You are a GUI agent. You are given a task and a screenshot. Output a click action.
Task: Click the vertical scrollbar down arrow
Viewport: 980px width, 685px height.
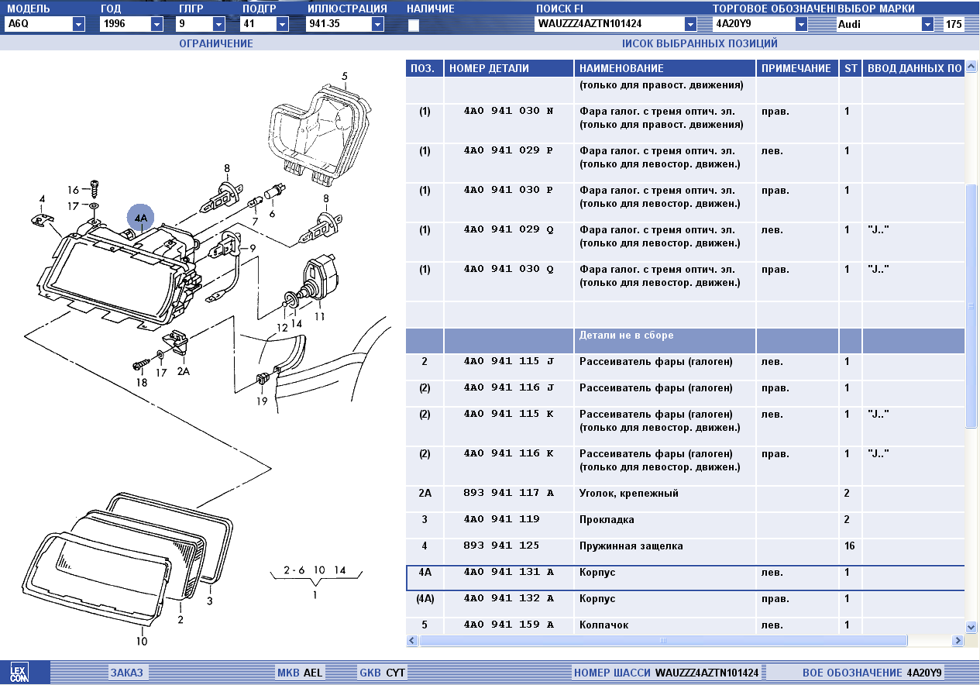971,626
